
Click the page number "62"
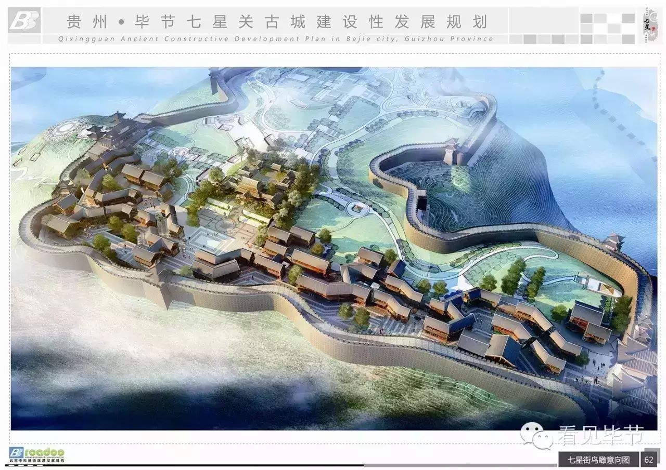click(649, 460)
